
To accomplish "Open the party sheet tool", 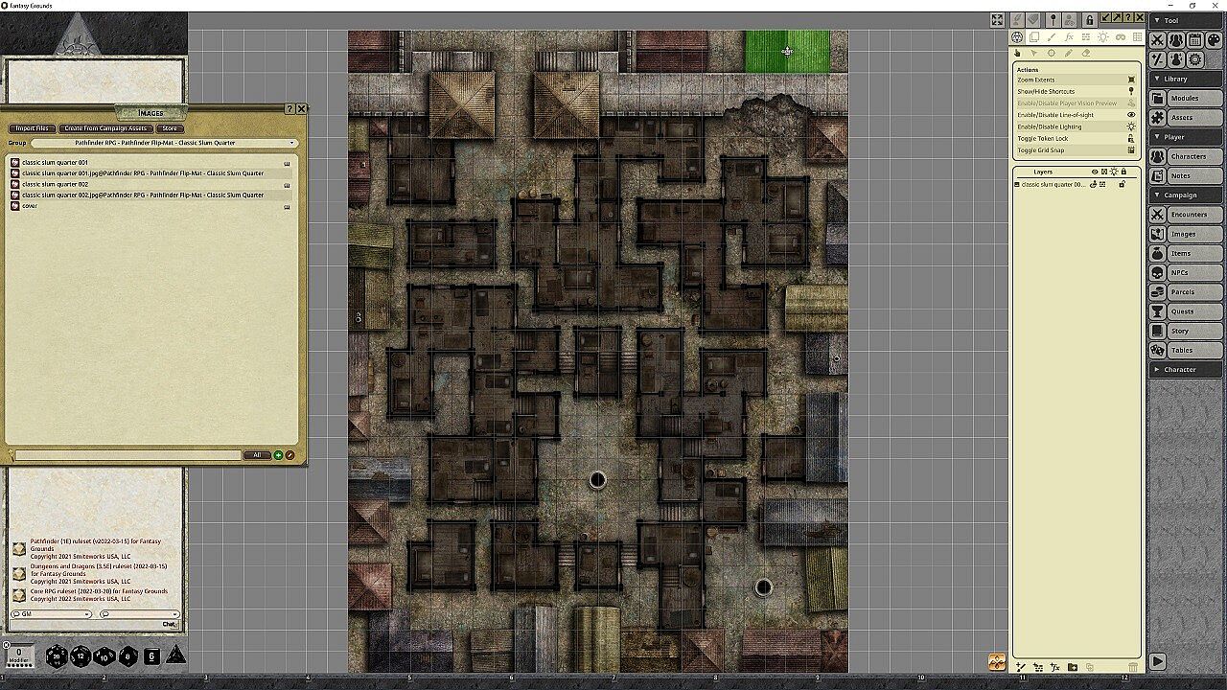I will point(1176,40).
